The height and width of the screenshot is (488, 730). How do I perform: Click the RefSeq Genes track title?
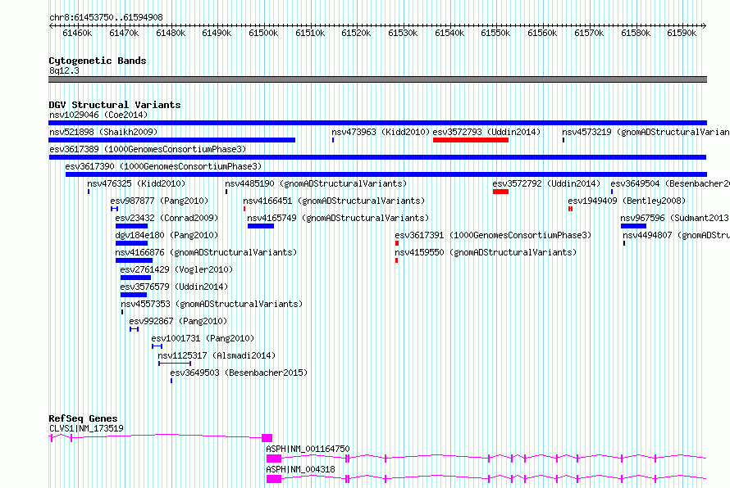[x=83, y=418]
